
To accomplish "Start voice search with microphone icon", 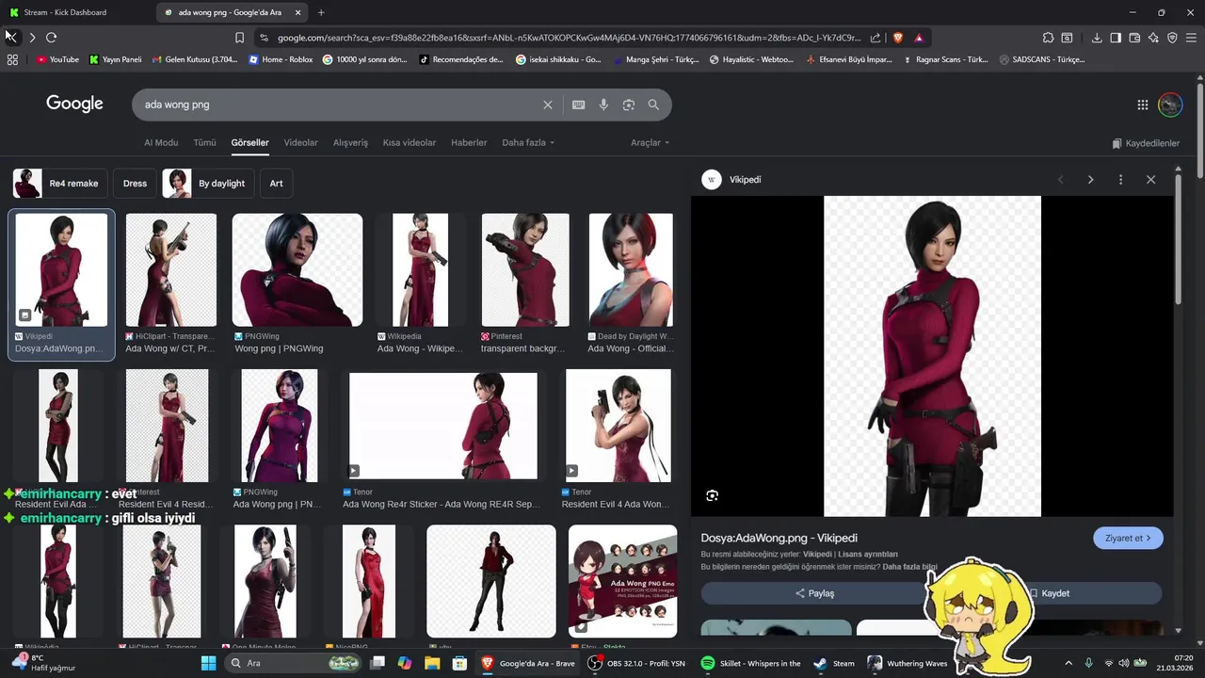I will coord(603,105).
